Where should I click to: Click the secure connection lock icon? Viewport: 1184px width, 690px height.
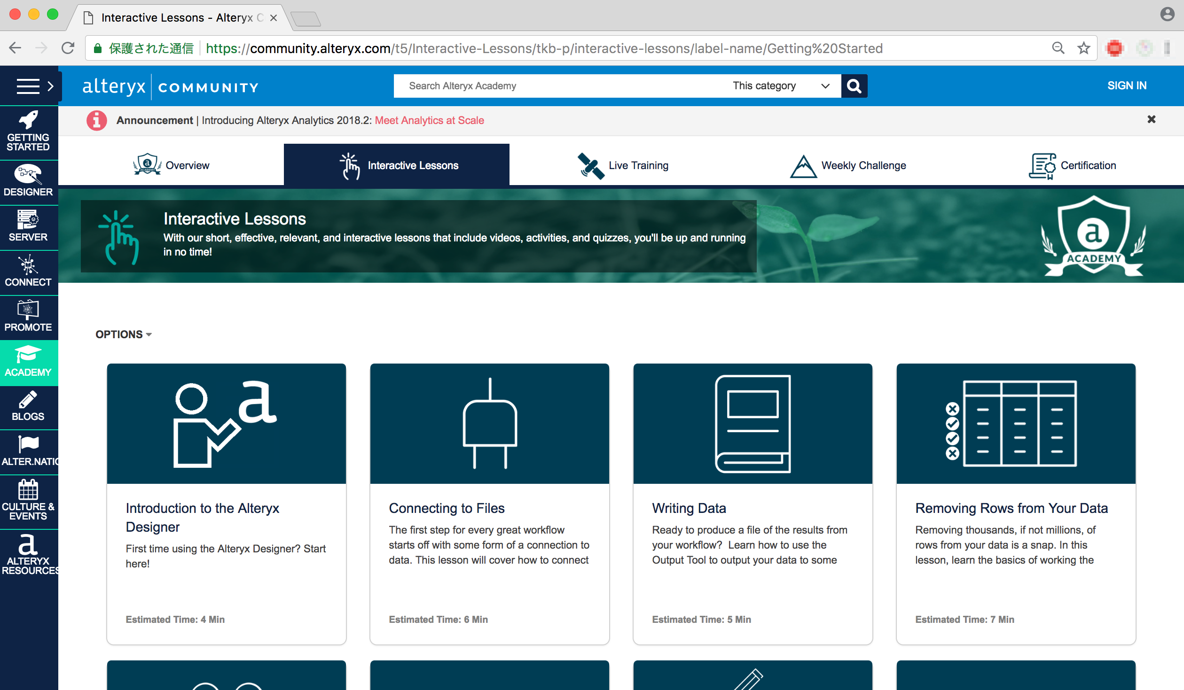point(98,48)
